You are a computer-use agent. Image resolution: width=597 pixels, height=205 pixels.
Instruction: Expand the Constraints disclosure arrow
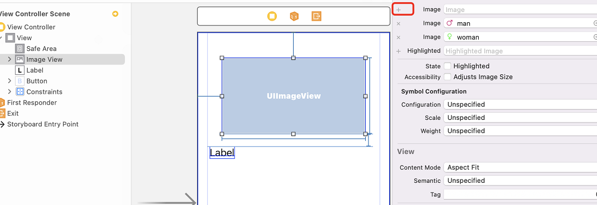click(x=10, y=92)
